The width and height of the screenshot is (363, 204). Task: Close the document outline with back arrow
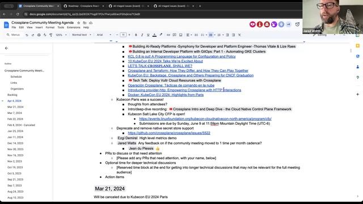6,48
